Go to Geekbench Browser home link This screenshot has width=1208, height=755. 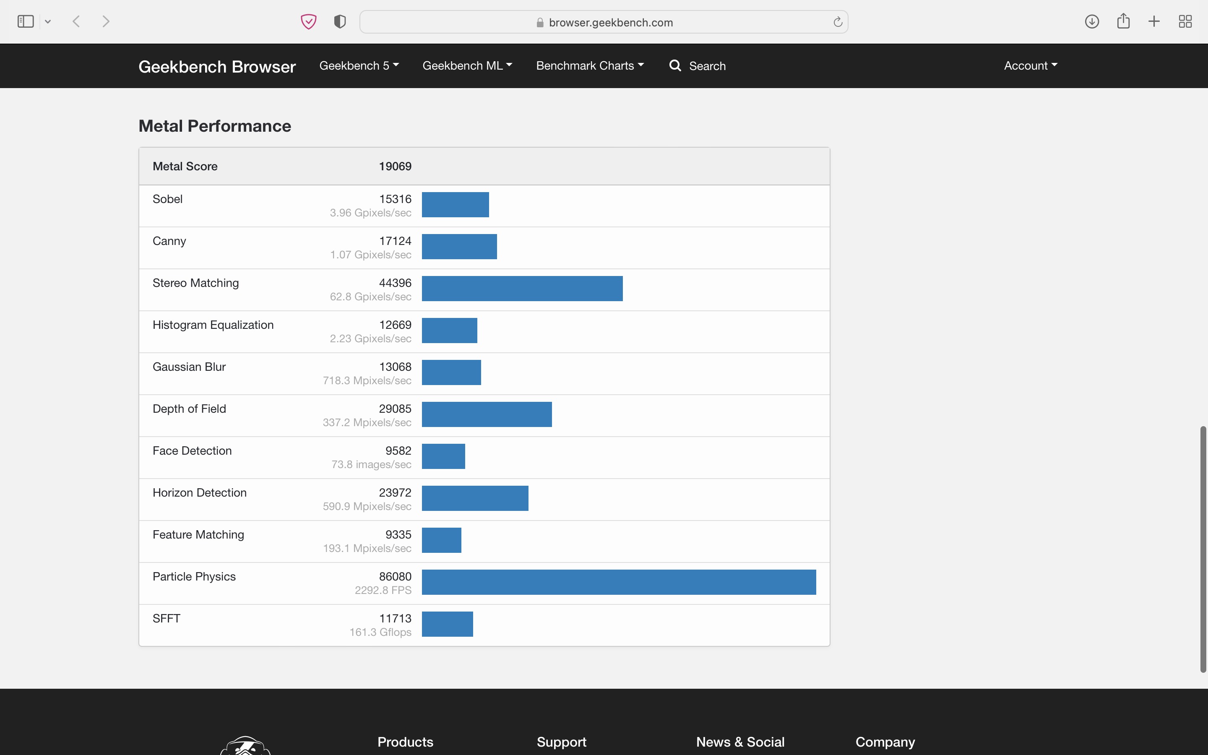(216, 66)
